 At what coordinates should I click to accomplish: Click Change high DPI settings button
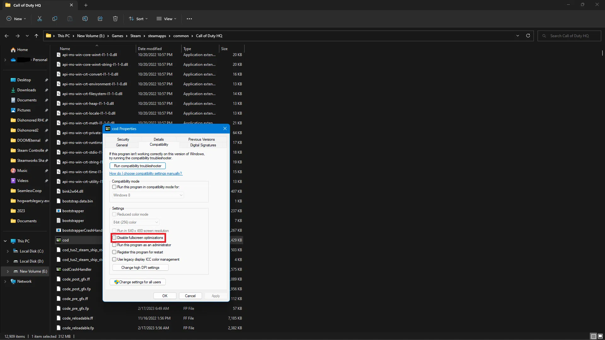click(140, 268)
